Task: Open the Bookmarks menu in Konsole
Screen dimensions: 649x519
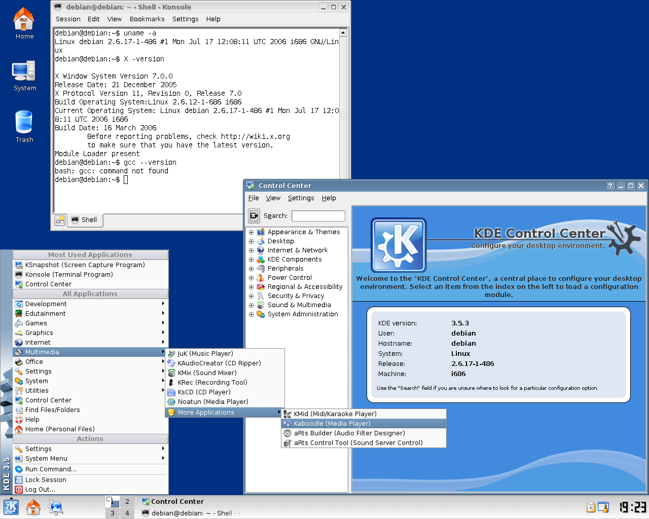Action: click(147, 19)
